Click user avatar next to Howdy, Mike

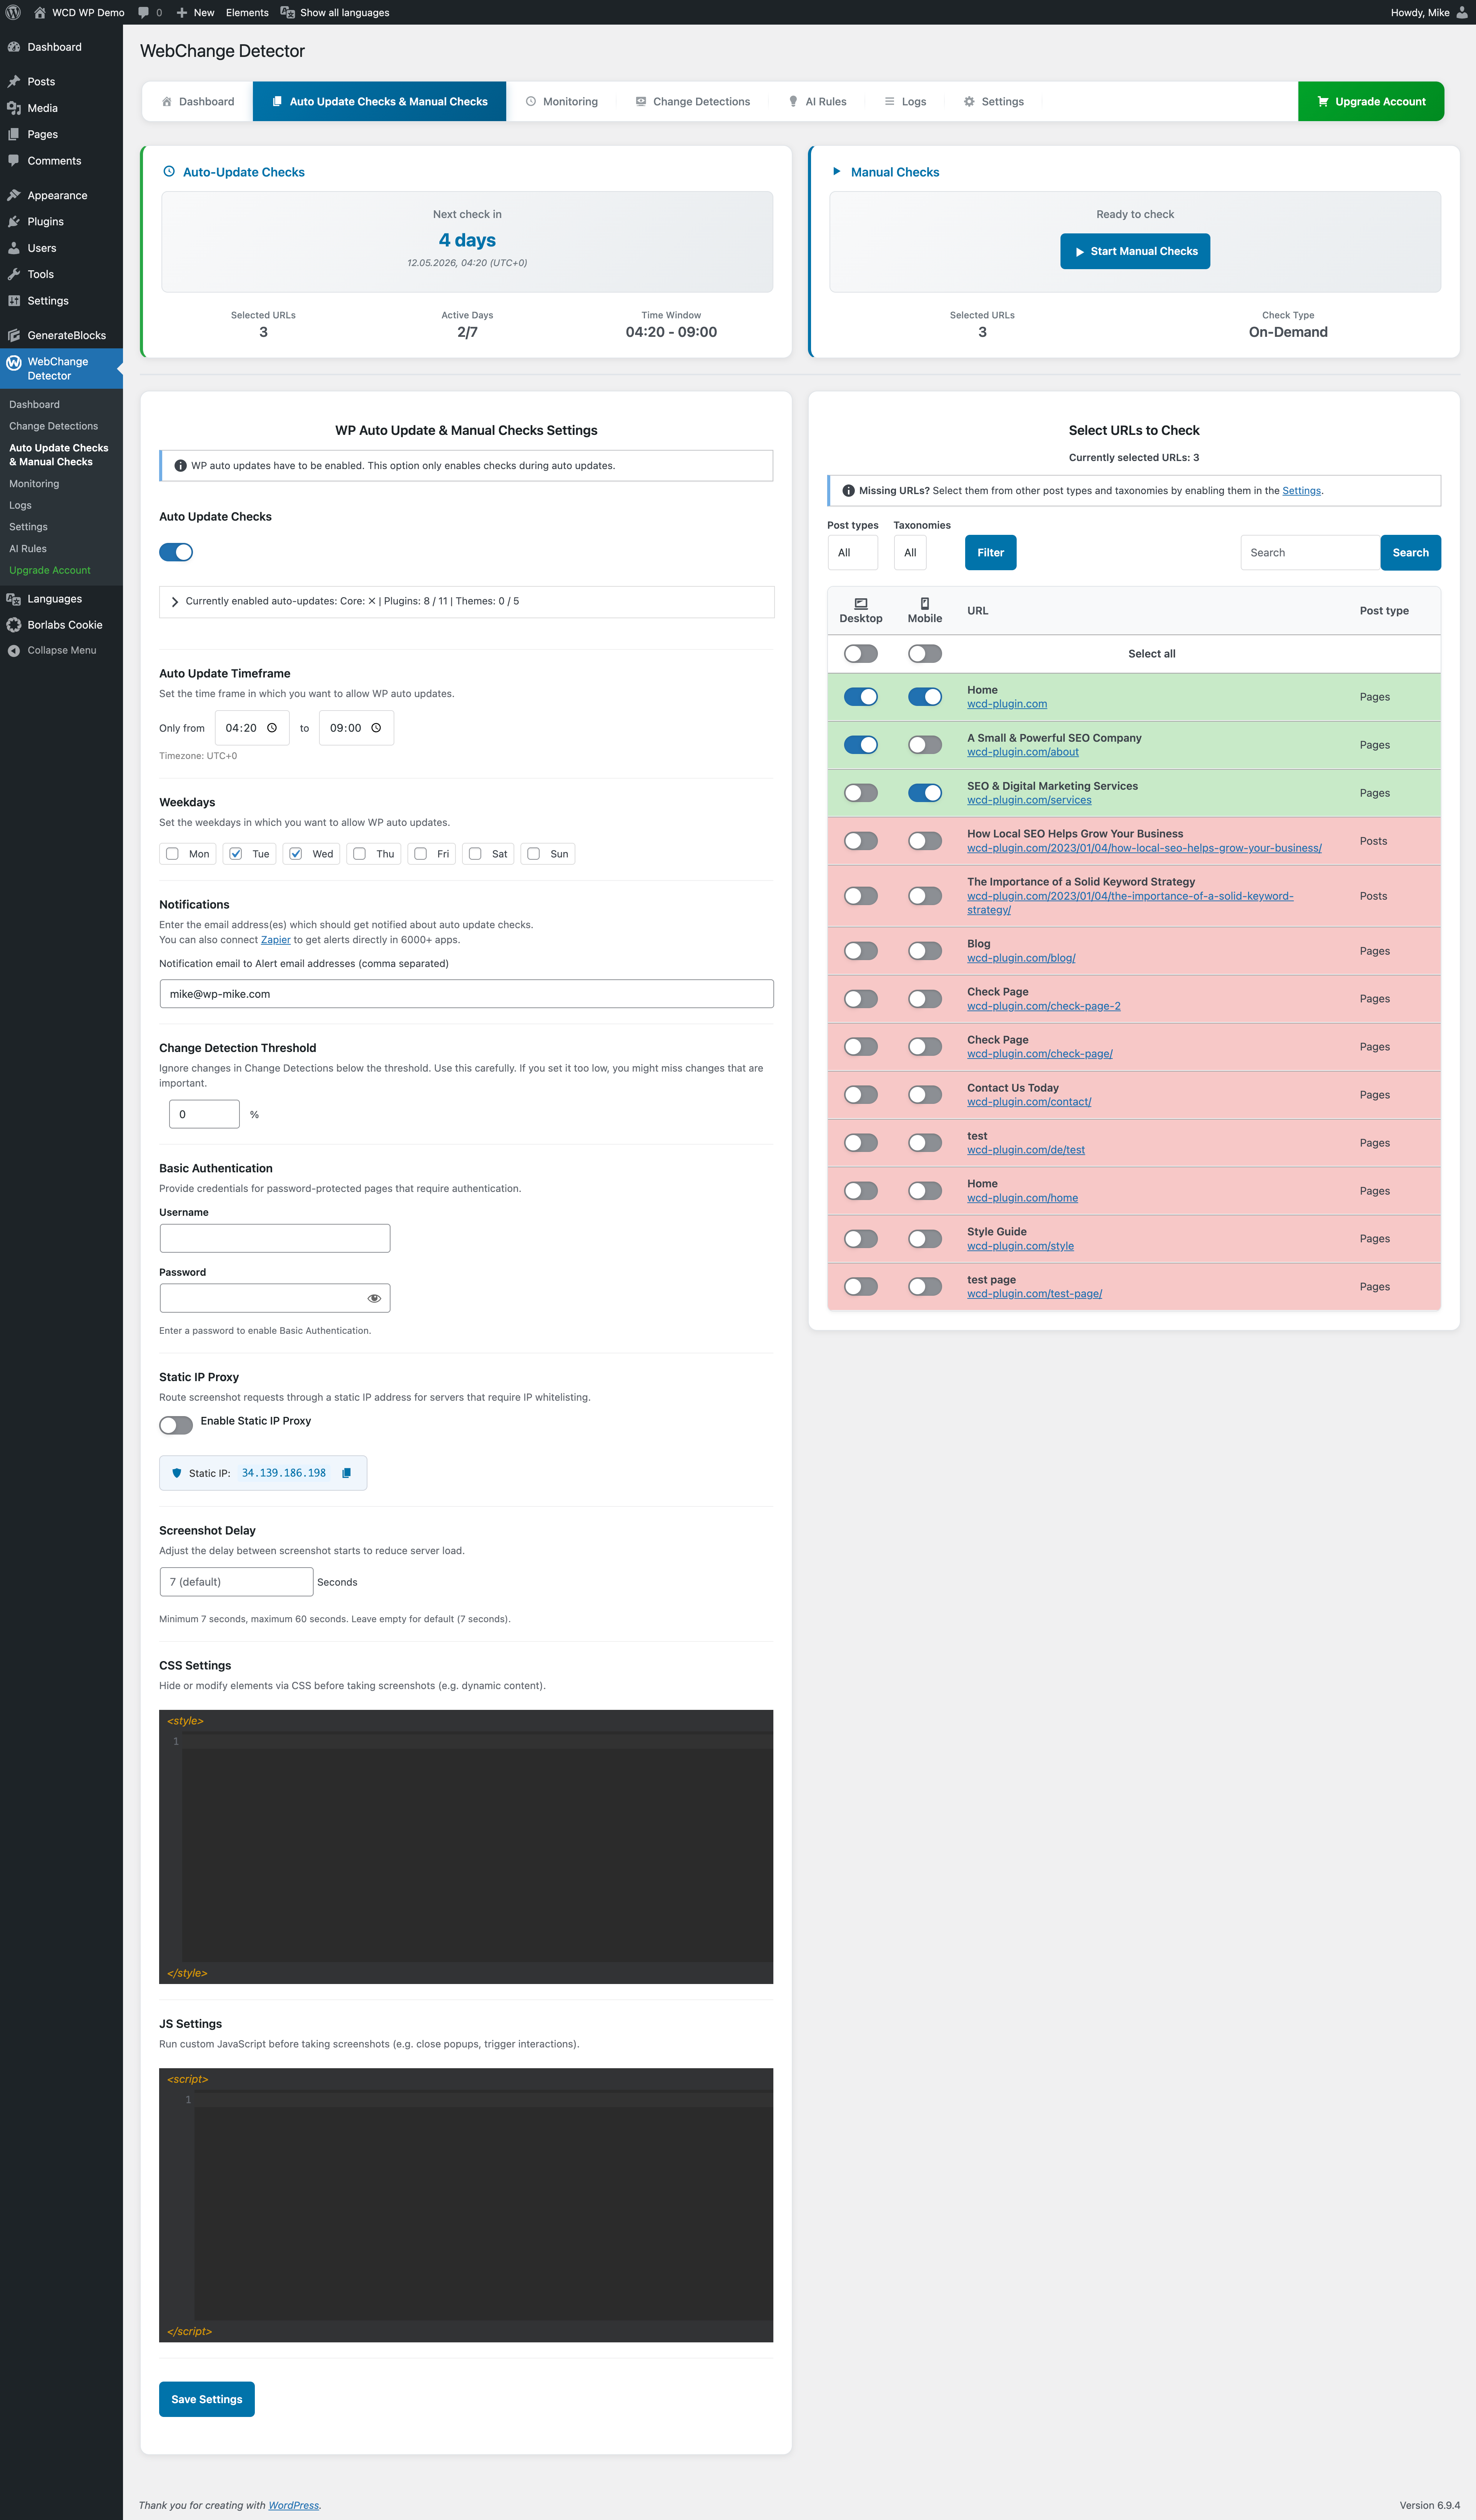pyautogui.click(x=1462, y=12)
